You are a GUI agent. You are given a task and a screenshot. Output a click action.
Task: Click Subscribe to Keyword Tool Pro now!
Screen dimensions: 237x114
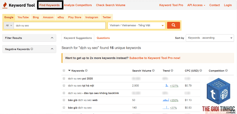155,58
